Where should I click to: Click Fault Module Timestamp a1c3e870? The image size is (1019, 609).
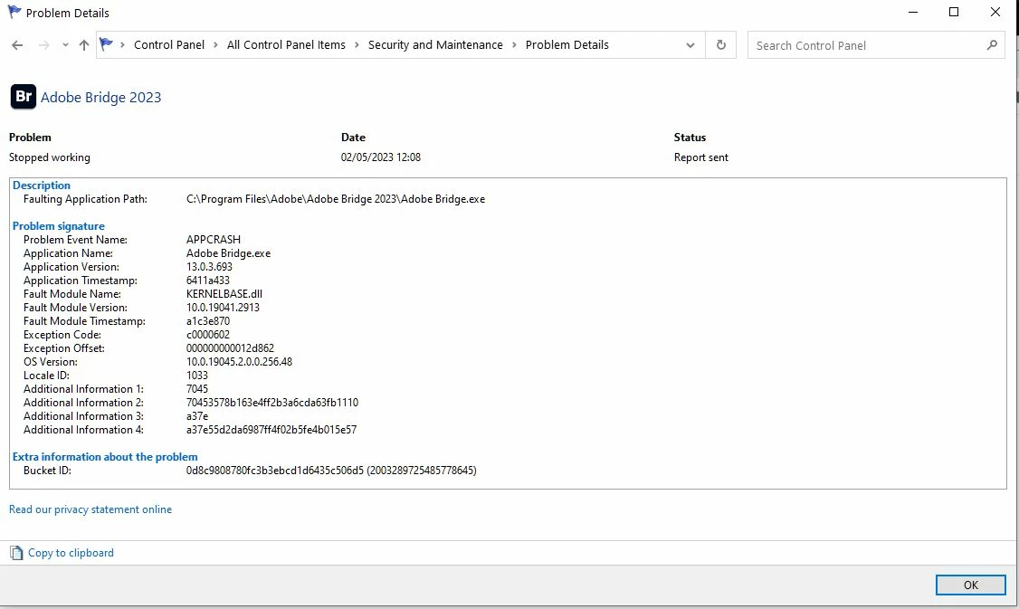[208, 321]
